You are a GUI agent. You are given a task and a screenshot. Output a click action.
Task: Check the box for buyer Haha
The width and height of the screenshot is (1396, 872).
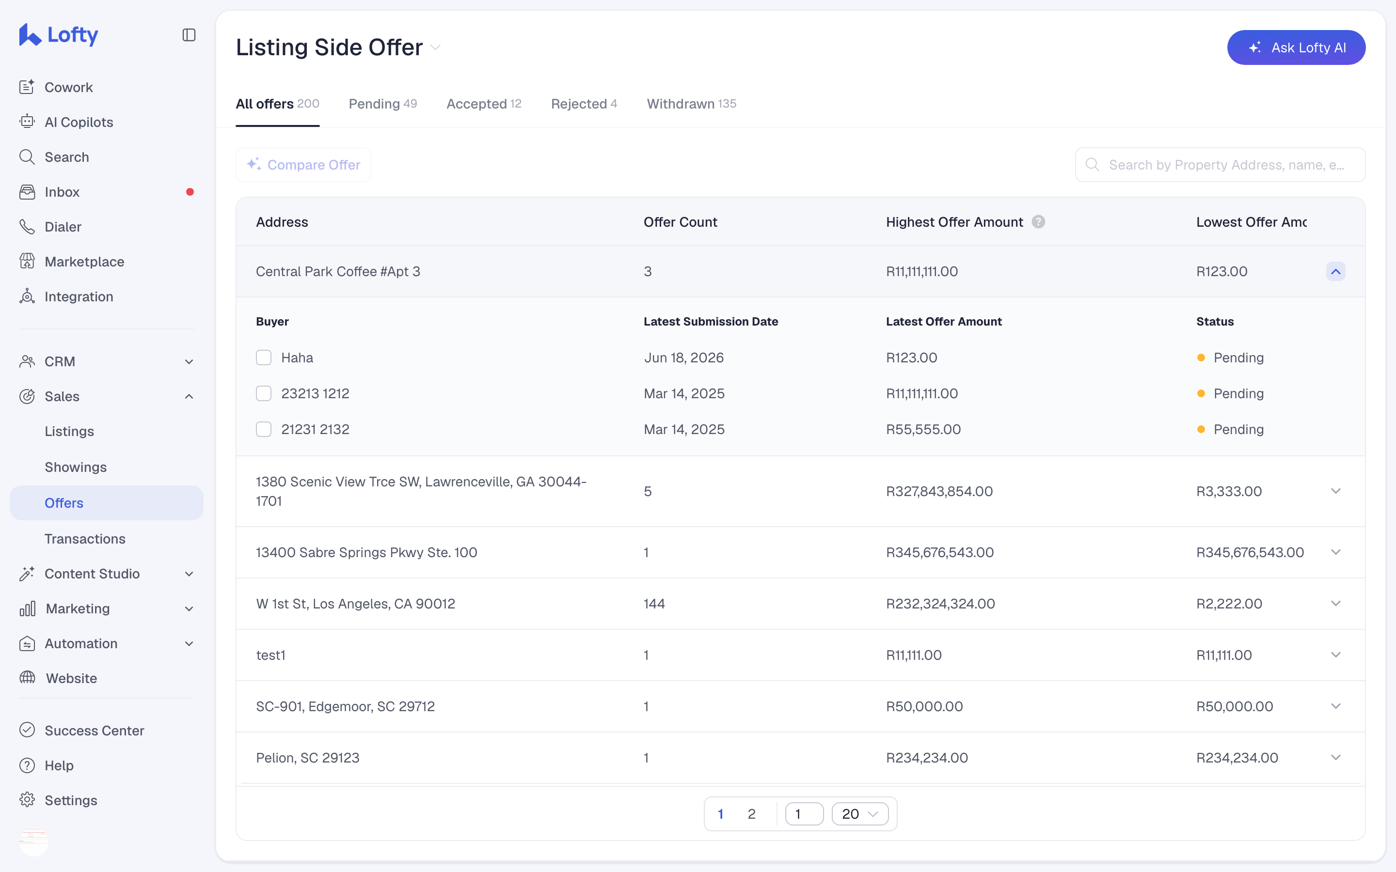point(264,358)
